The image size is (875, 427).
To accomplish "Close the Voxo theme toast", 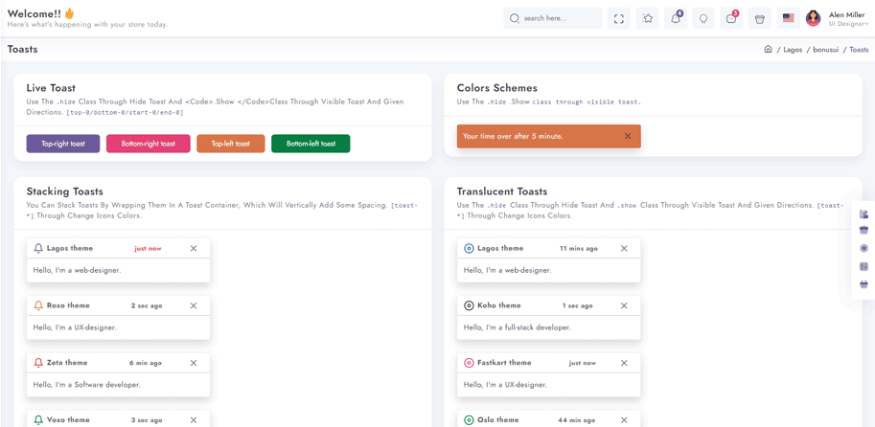I will click(194, 420).
